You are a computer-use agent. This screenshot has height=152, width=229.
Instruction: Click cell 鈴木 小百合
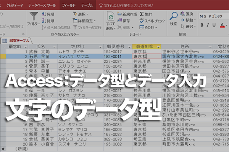43,144
